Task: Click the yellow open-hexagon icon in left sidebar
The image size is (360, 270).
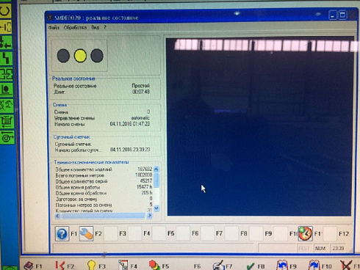Action: pyautogui.click(x=5, y=10)
